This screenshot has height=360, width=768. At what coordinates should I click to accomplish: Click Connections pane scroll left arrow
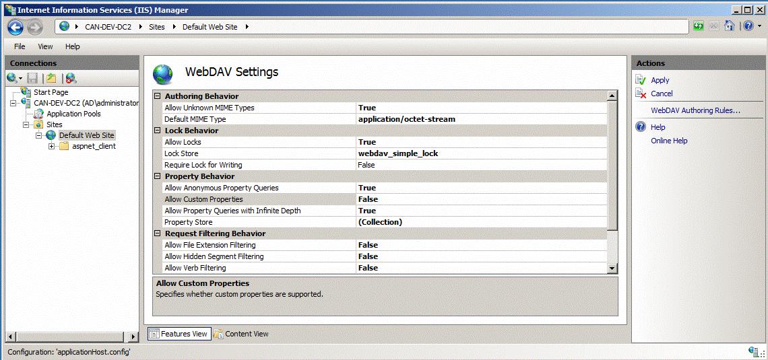pyautogui.click(x=11, y=336)
